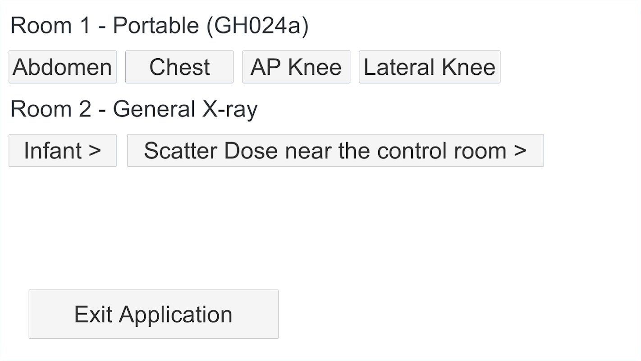Click the Room 1 - Portable (GH024a) heading
Image resolution: width=641 pixels, height=361 pixels.
pyautogui.click(x=159, y=25)
